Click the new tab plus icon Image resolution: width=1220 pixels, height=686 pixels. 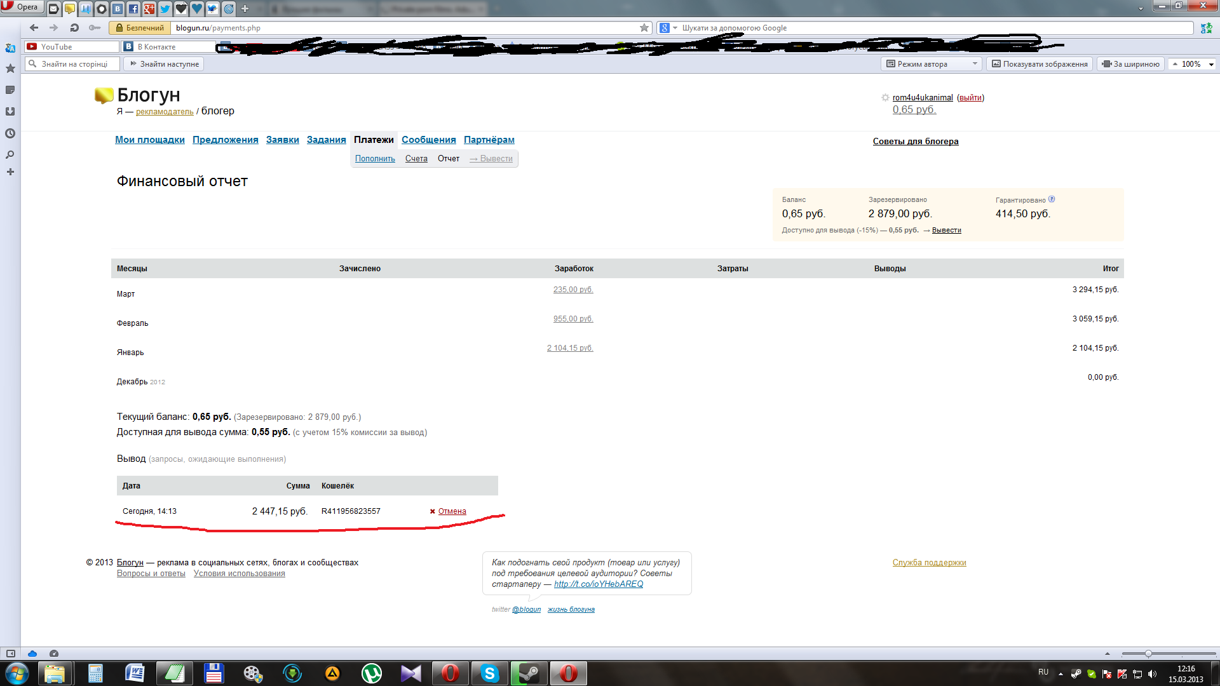(245, 9)
